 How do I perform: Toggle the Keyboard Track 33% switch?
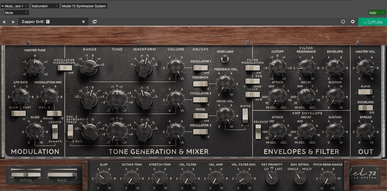(253, 81)
